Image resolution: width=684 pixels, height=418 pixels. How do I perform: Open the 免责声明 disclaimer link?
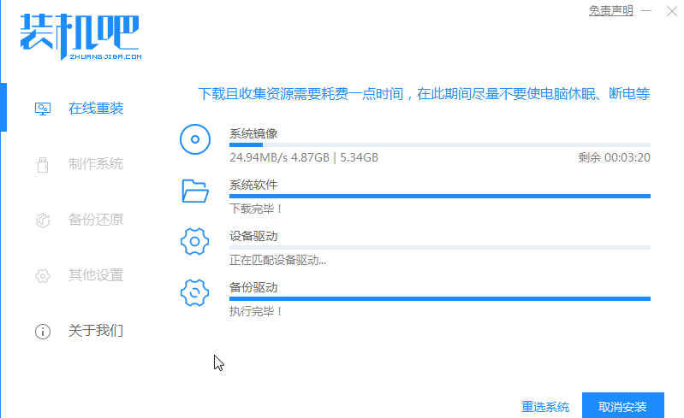coord(610,10)
